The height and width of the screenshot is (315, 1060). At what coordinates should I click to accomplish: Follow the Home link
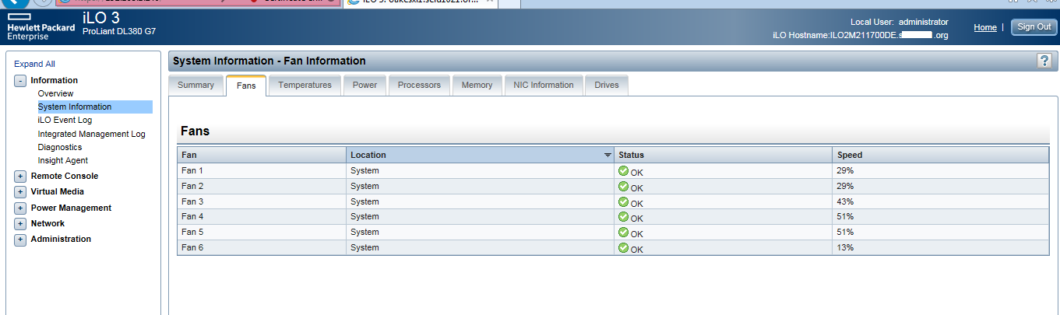click(984, 27)
